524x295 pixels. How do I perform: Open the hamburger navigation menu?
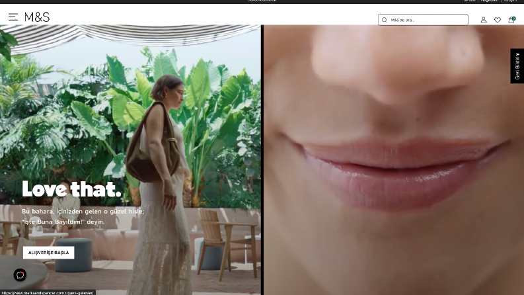13,17
